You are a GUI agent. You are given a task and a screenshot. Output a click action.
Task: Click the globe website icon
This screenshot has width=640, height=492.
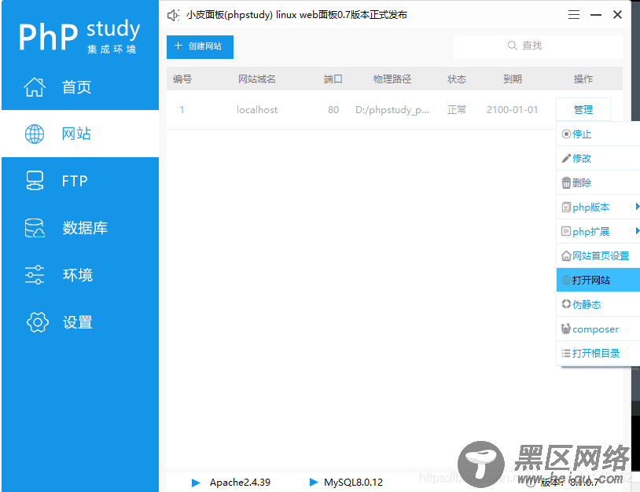pos(35,134)
